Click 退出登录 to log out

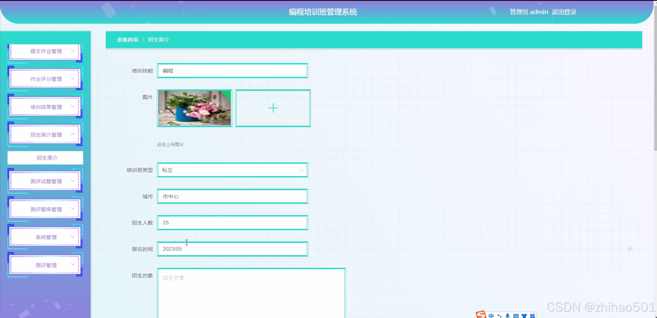point(564,12)
